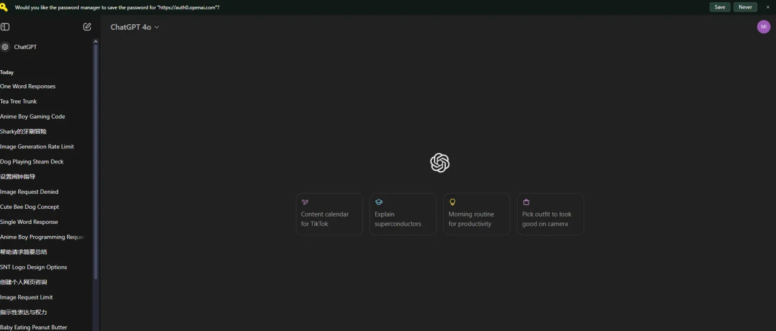The height and width of the screenshot is (331, 776).
Task: Save the password via Save button
Action: tap(720, 7)
